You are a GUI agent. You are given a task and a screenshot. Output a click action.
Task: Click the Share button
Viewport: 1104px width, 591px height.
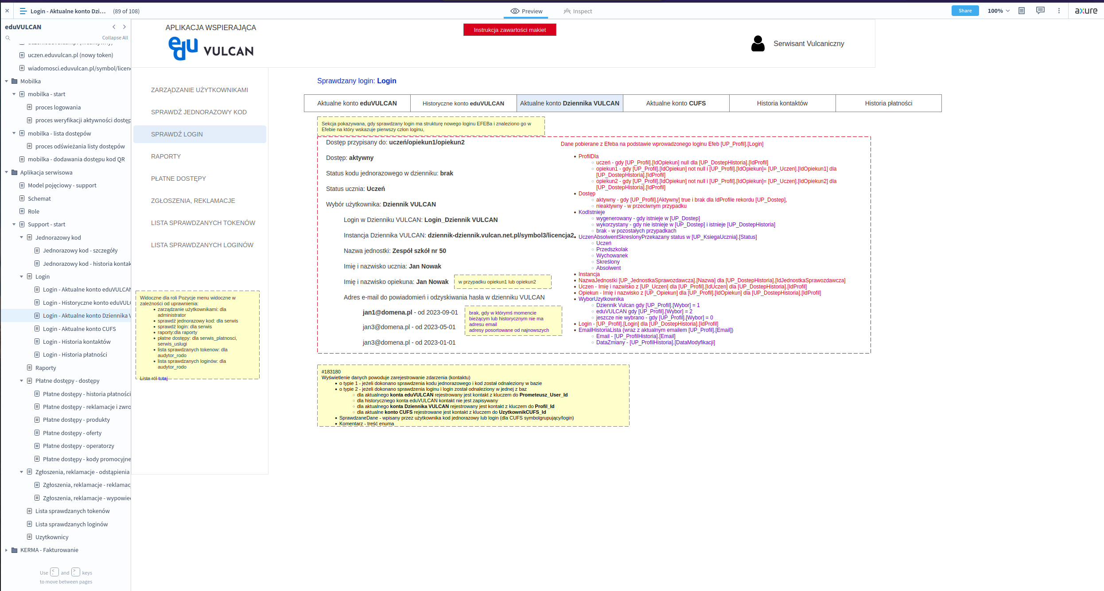(965, 11)
